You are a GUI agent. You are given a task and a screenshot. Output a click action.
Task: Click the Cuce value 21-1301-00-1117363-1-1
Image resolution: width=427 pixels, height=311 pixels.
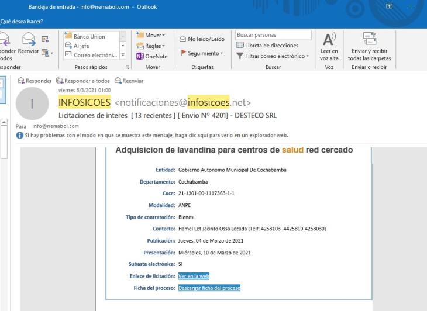(x=206, y=193)
